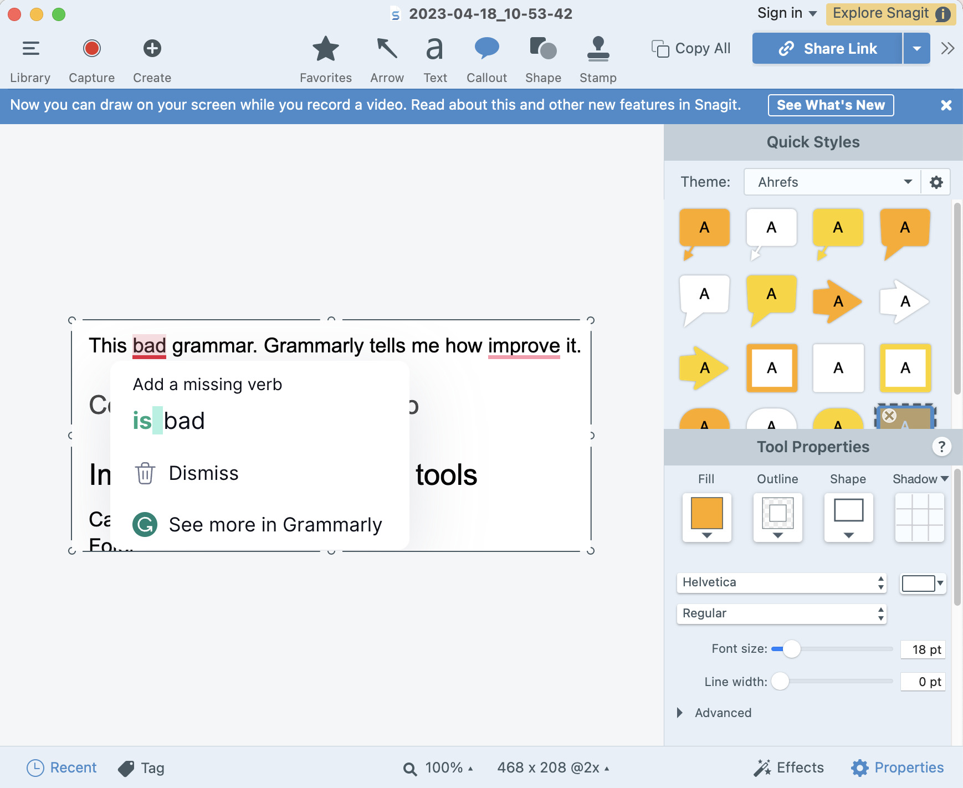Dismiss the Grammarly suggestion

[203, 473]
